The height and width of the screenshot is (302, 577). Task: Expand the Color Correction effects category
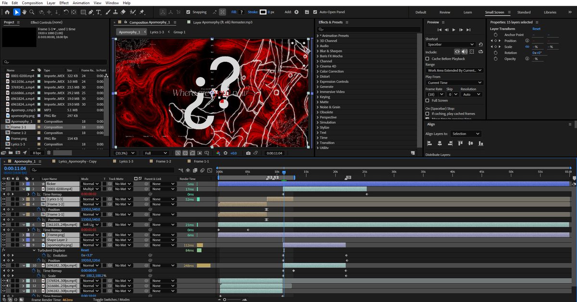(318, 71)
